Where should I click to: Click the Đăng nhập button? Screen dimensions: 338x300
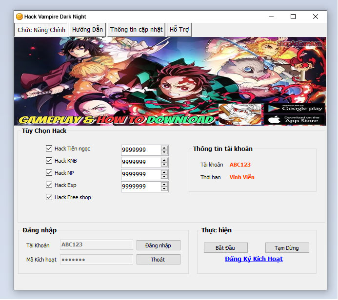tap(159, 245)
